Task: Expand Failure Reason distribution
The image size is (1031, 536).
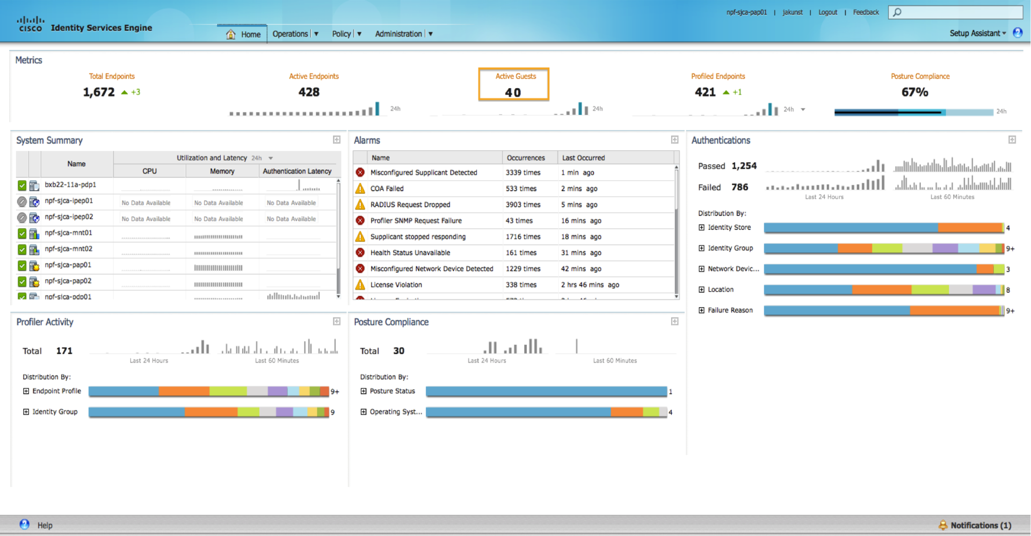Action: (701, 310)
